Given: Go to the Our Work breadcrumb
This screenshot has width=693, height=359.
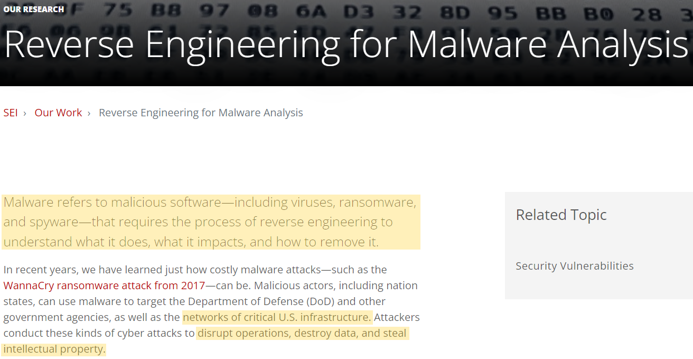Looking at the screenshot, I should coord(58,113).
